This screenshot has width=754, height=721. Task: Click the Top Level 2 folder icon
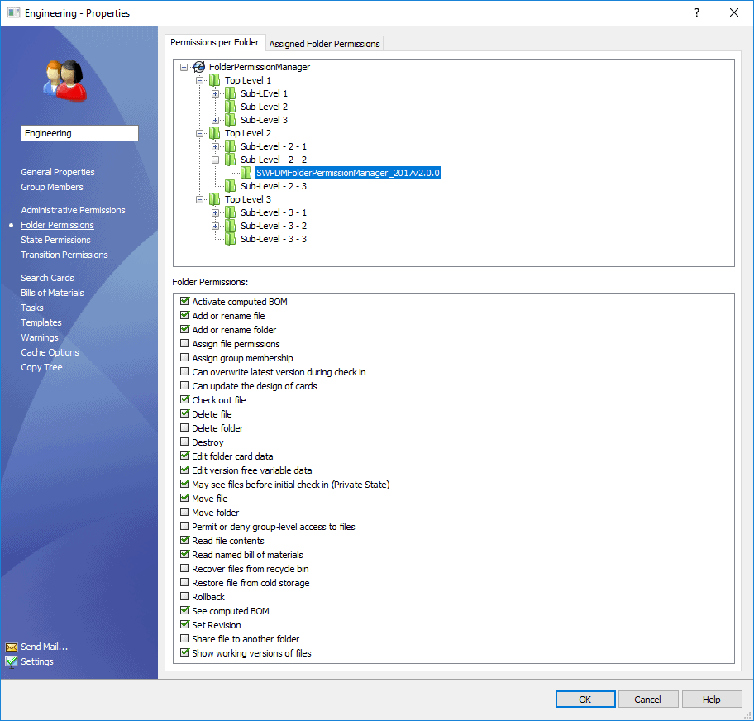[x=214, y=133]
